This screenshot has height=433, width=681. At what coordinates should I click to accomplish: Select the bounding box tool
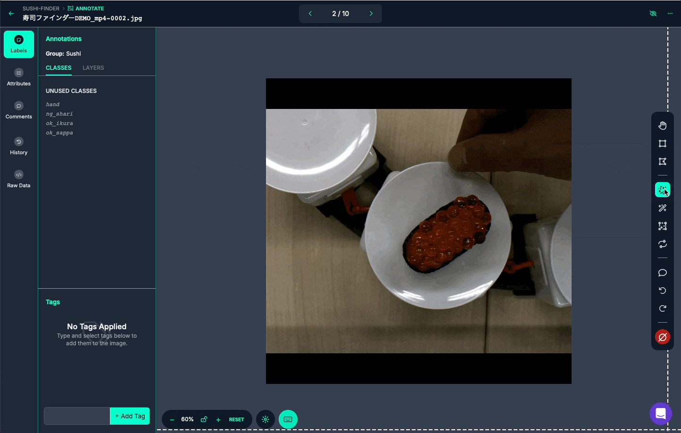[662, 143]
